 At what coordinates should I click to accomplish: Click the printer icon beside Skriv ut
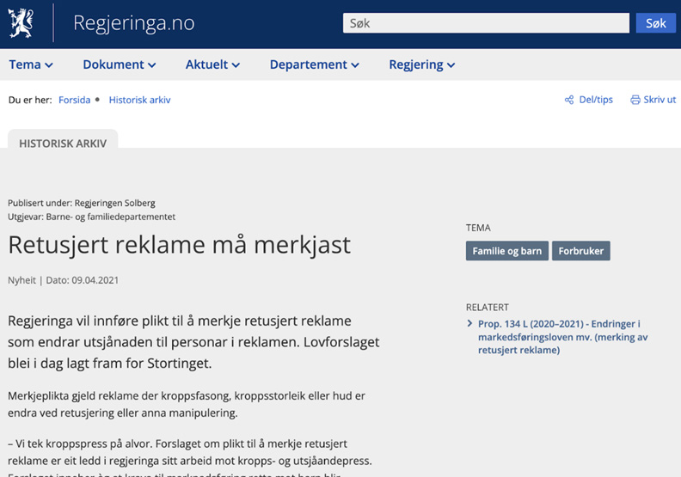click(x=635, y=100)
